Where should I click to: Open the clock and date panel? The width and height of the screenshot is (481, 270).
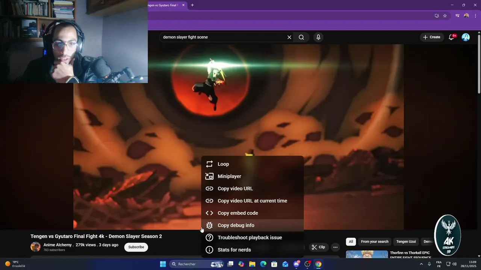click(469, 264)
